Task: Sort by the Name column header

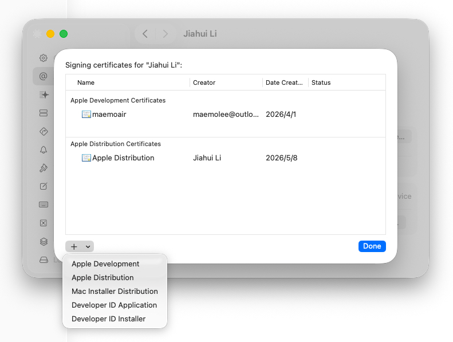Action: [x=128, y=82]
